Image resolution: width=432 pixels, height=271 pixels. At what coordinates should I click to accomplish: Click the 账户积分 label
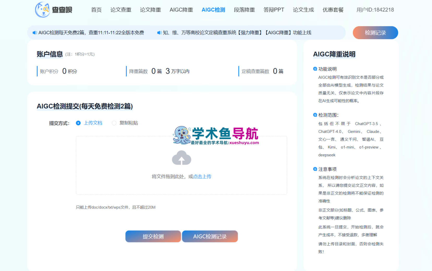49,71
